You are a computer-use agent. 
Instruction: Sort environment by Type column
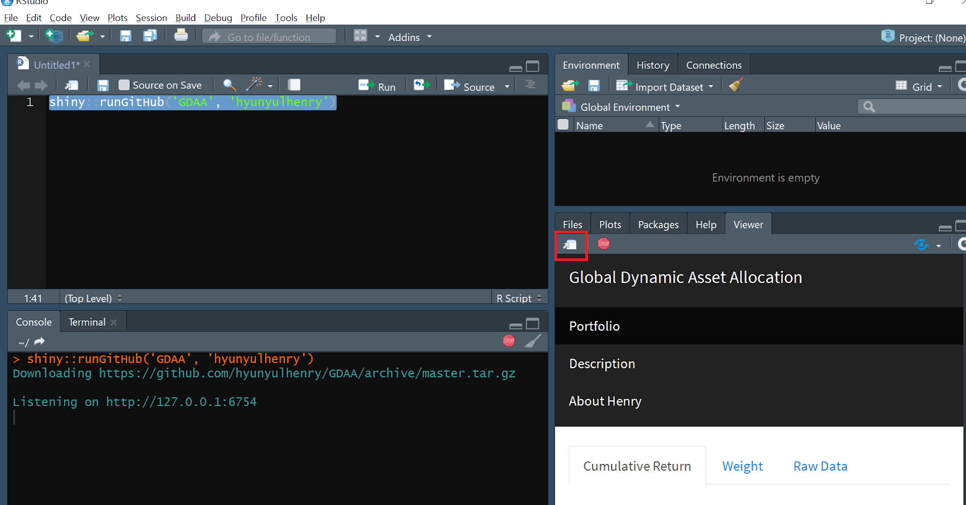689,125
